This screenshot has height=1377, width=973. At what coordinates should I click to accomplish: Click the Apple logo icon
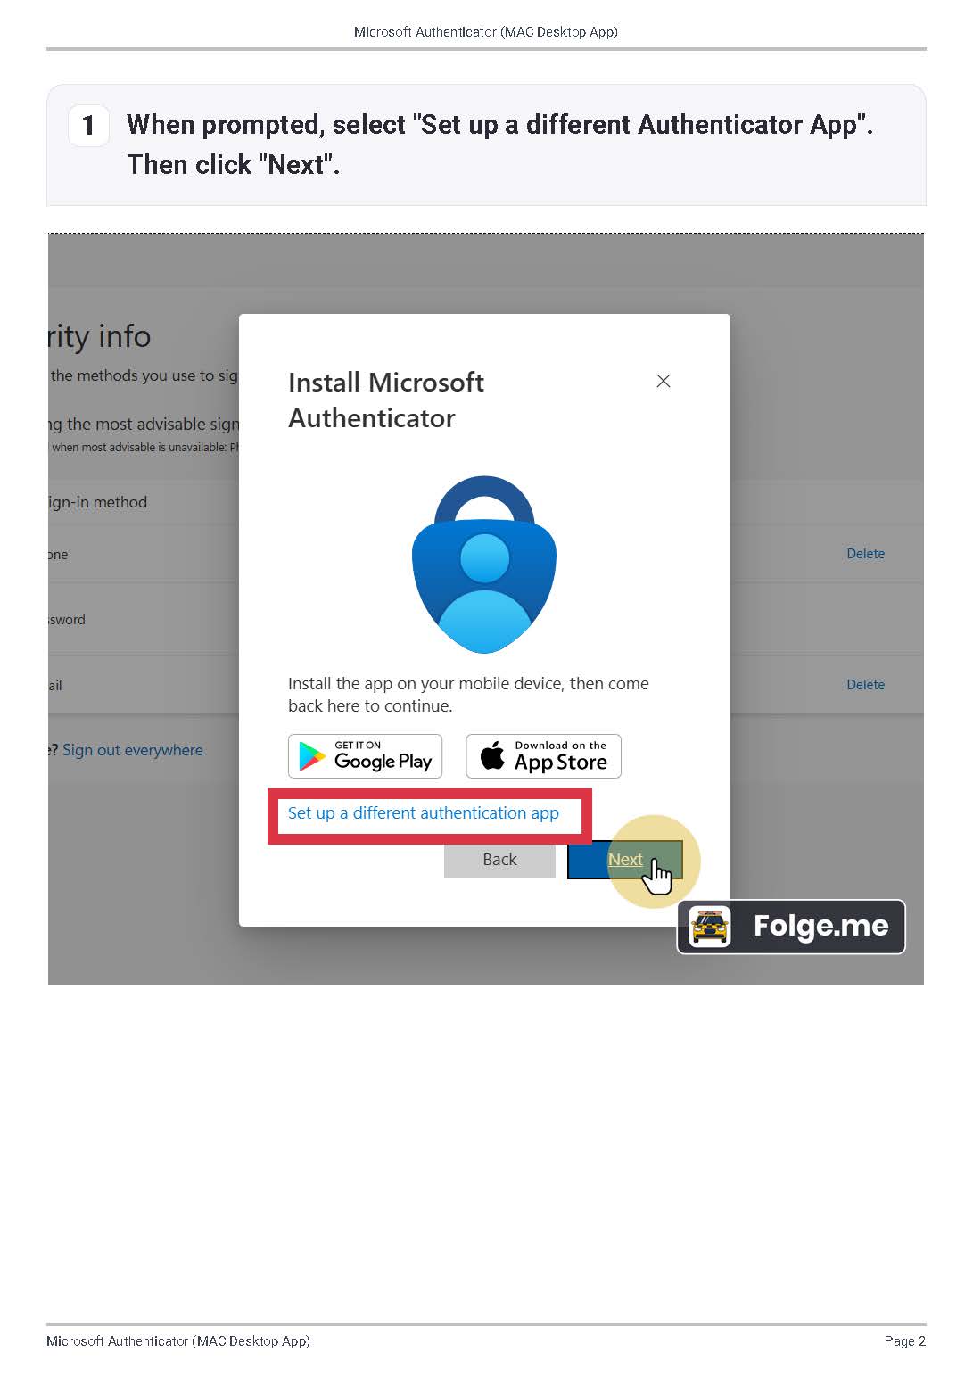[492, 754]
